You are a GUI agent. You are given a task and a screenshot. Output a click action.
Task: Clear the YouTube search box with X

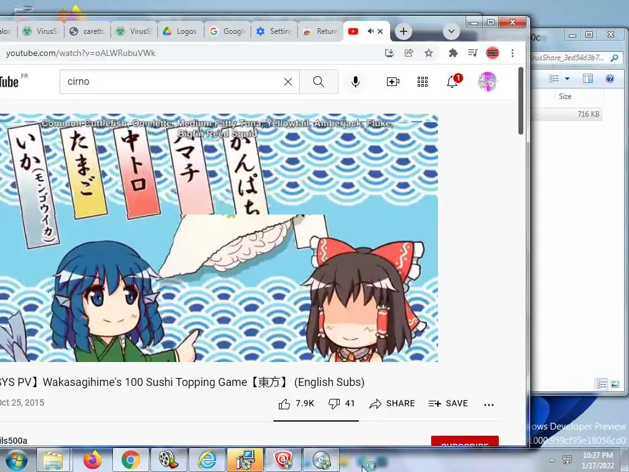coord(288,82)
